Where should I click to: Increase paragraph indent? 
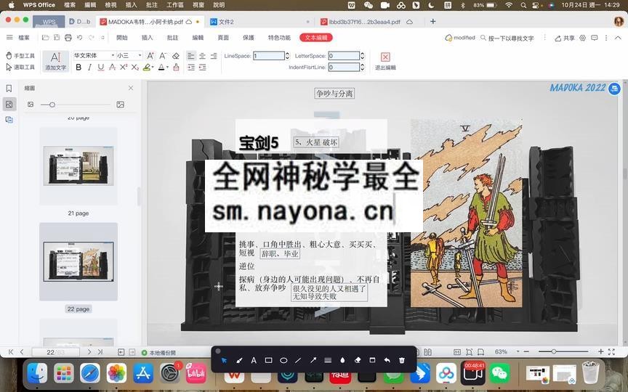point(191,68)
